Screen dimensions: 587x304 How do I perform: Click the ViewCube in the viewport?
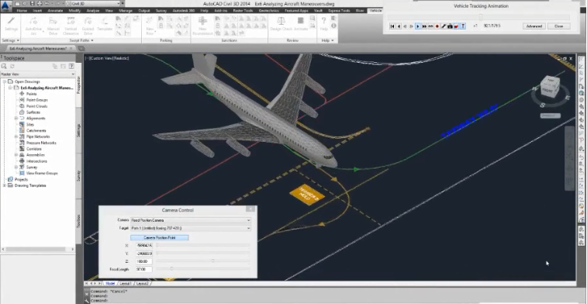tap(551, 87)
